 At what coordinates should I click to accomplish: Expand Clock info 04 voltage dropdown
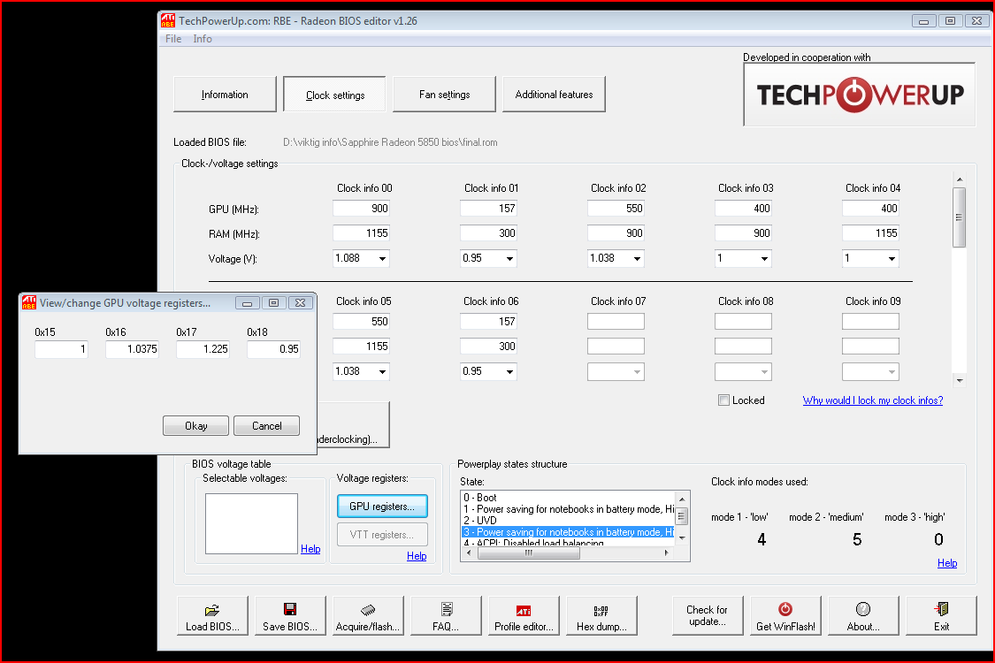[x=892, y=259]
